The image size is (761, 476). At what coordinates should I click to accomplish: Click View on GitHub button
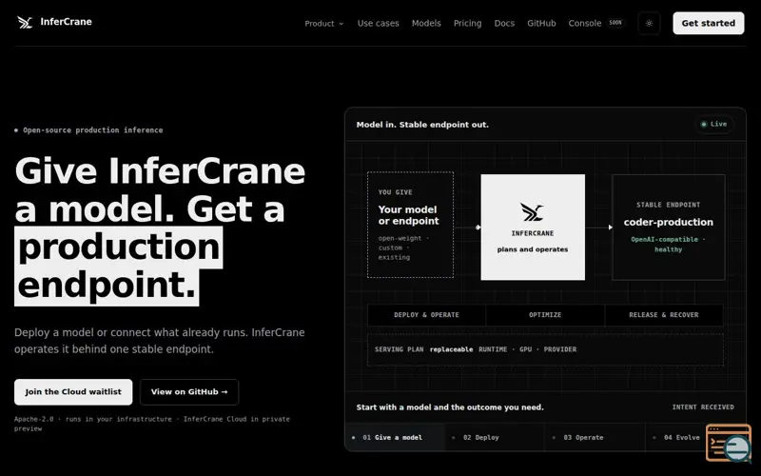pos(189,392)
